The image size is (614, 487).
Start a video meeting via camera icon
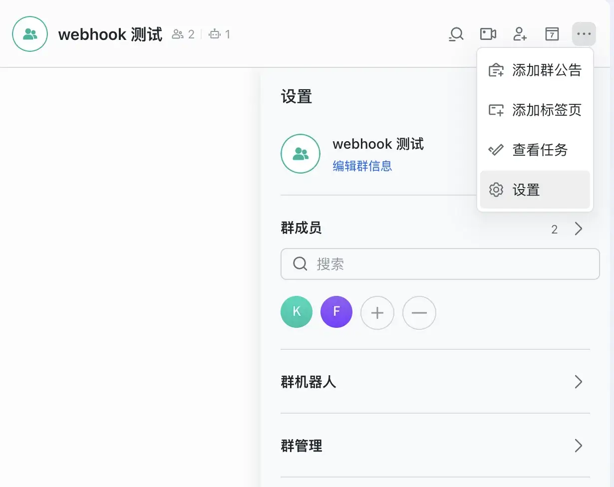pos(488,34)
